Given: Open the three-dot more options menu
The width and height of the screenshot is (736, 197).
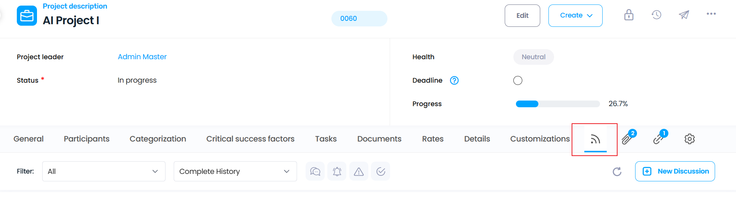Looking at the screenshot, I should [x=711, y=14].
